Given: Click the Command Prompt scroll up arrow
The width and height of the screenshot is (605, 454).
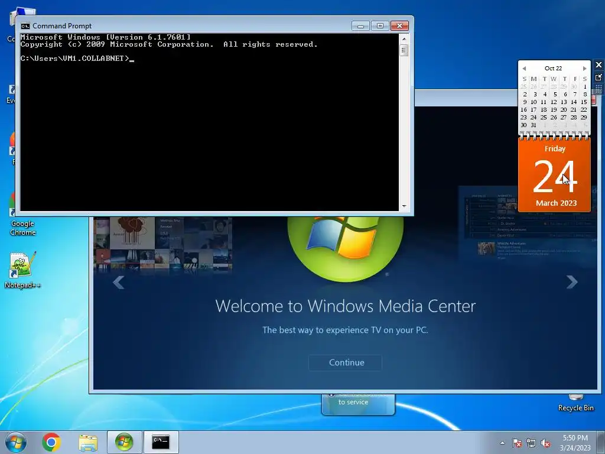Looking at the screenshot, I should (x=404, y=38).
